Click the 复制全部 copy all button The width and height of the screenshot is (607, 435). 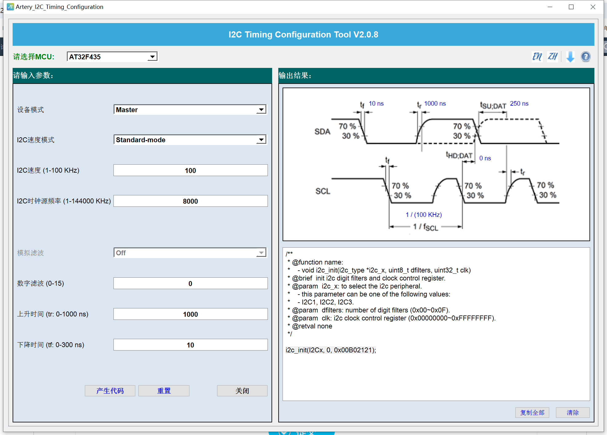532,413
